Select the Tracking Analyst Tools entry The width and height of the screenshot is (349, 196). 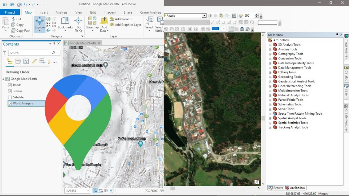[293, 127]
